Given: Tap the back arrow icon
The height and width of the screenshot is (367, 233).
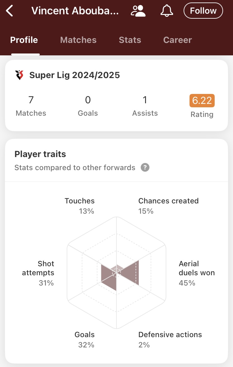Looking at the screenshot, I should pos(10,11).
